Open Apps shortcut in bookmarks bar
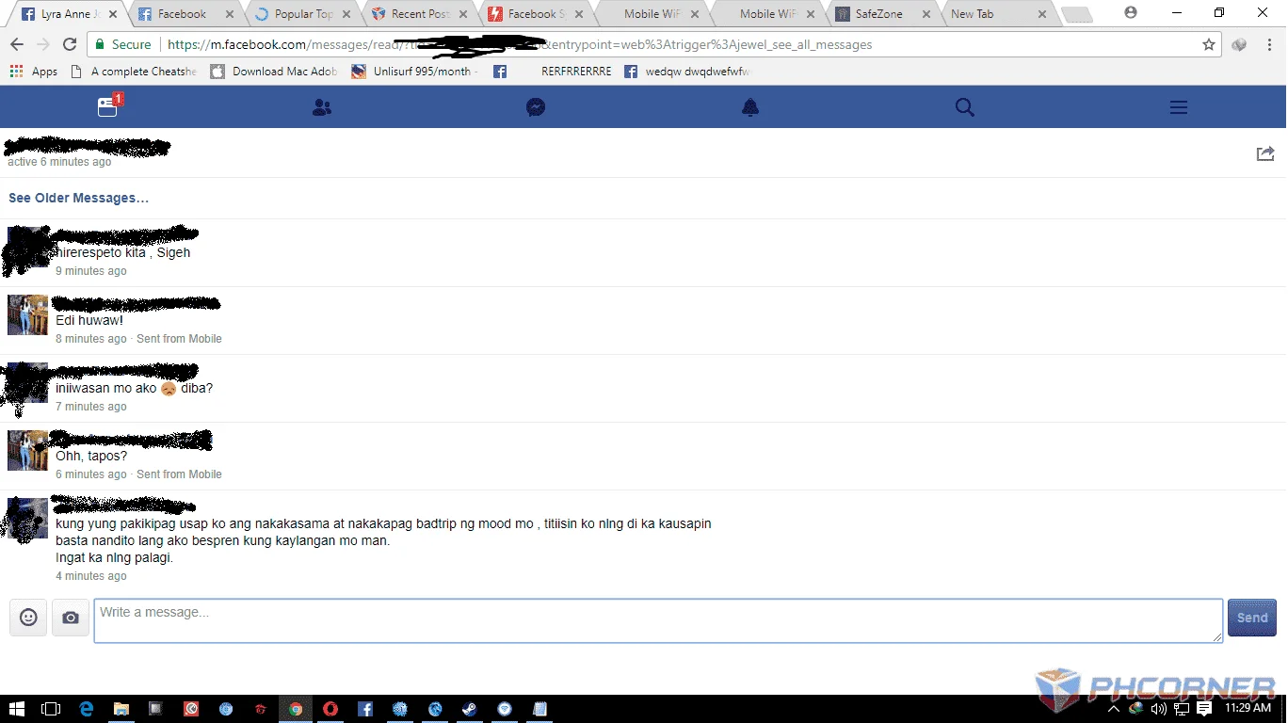This screenshot has width=1288, height=723. pos(34,72)
